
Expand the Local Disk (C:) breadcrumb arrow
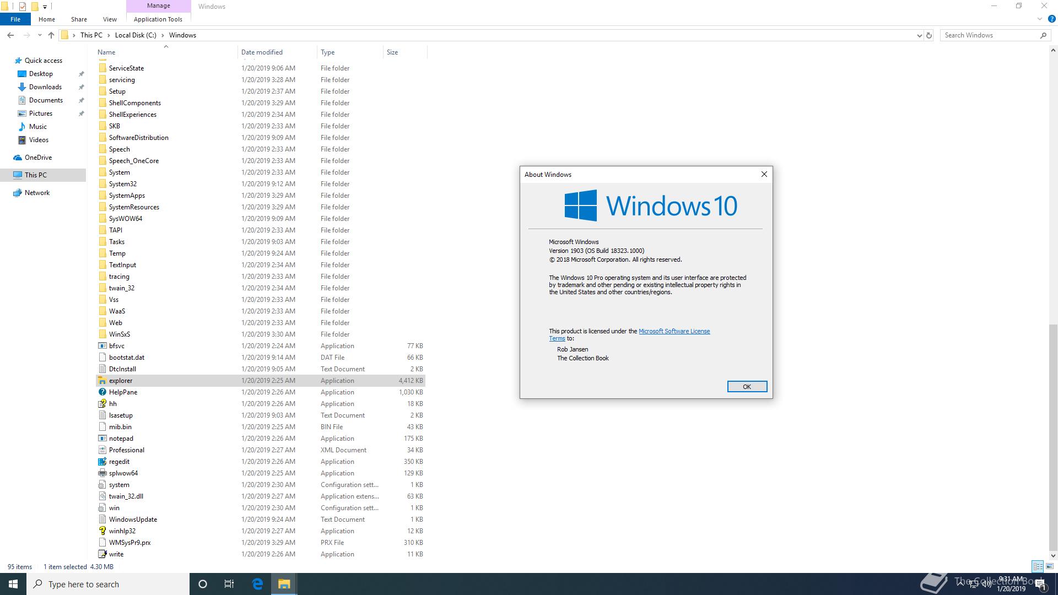coord(163,35)
